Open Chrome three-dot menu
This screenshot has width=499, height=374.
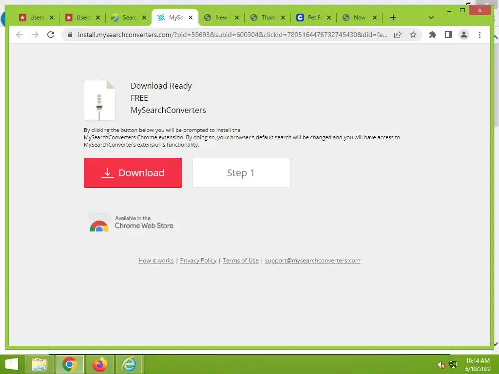(x=480, y=35)
